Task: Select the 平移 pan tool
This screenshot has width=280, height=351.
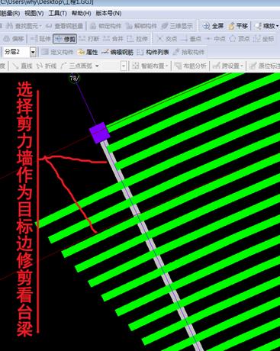Action: [x=238, y=26]
